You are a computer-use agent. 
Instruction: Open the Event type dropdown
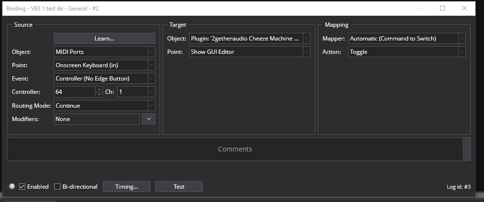point(104,78)
